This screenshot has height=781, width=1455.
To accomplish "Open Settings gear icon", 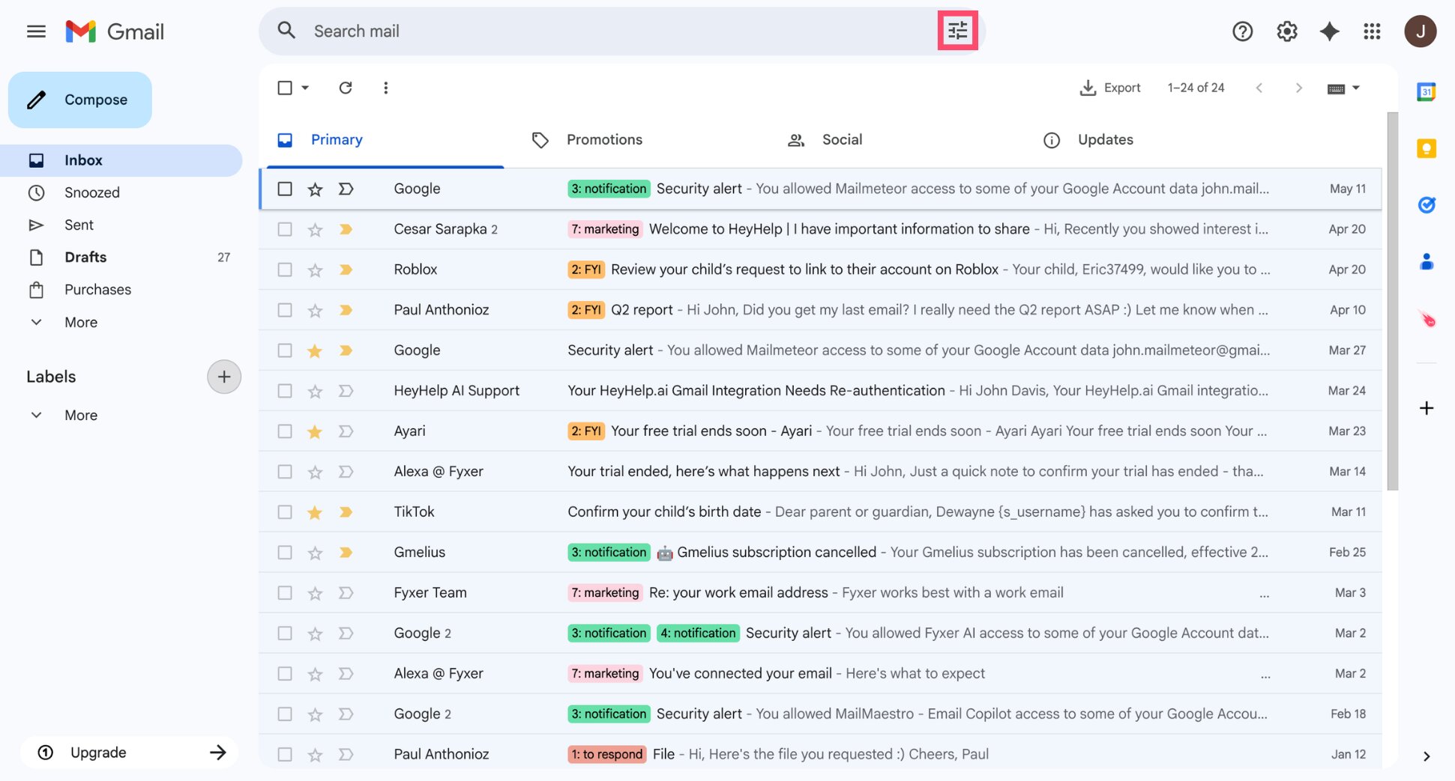I will point(1287,31).
